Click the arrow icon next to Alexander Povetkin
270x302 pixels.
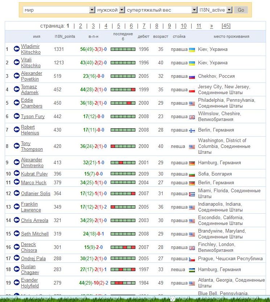point(16,76)
